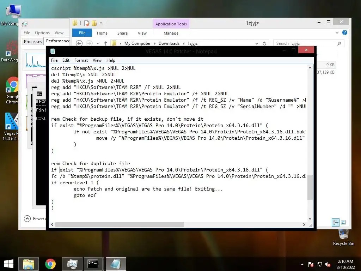This screenshot has width=361, height=271.
Task: Open Explorer recent locations dropdown
Action: (x=98, y=43)
